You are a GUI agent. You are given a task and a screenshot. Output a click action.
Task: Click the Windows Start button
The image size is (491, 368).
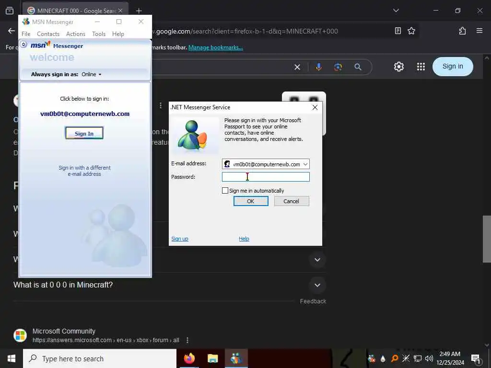(12, 358)
